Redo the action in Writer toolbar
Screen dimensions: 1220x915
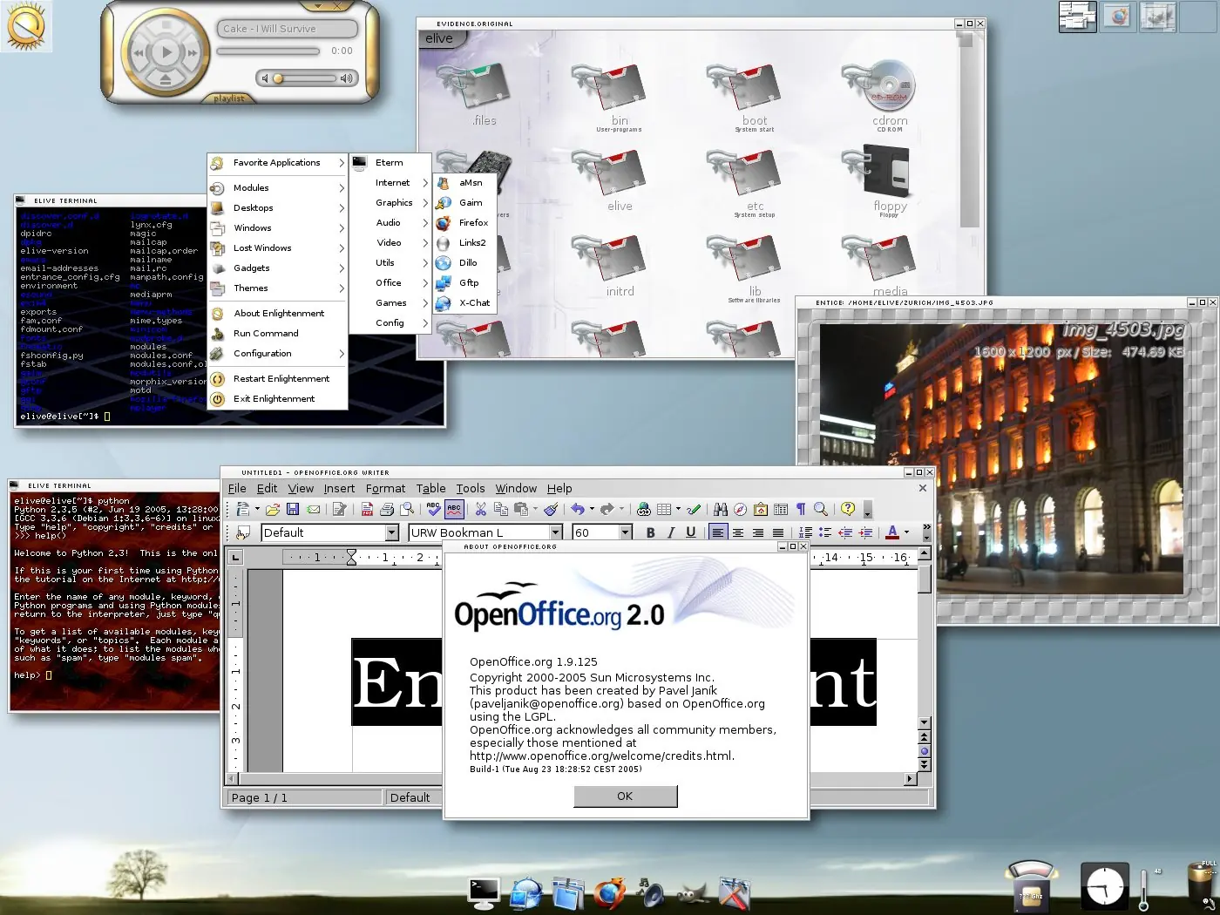[x=607, y=509]
